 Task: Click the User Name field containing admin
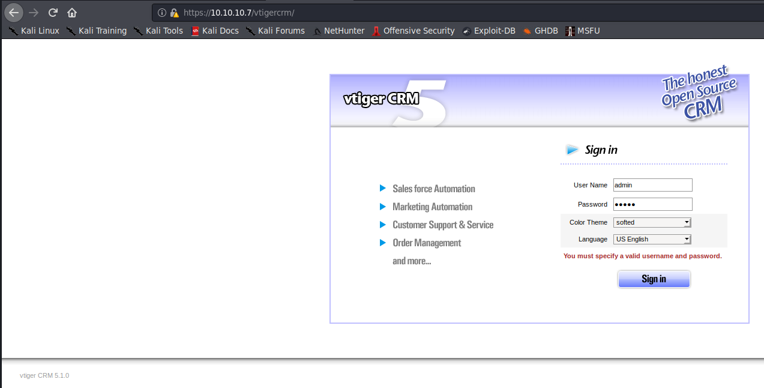653,185
